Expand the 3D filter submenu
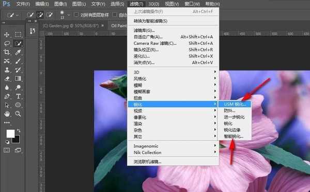This screenshot has height=192, width=310. [x=173, y=72]
